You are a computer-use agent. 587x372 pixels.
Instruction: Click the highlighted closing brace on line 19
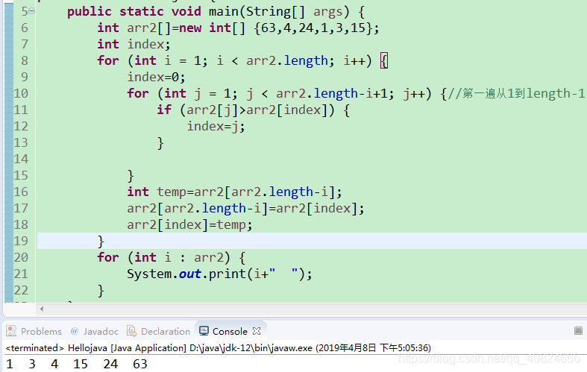coord(101,241)
